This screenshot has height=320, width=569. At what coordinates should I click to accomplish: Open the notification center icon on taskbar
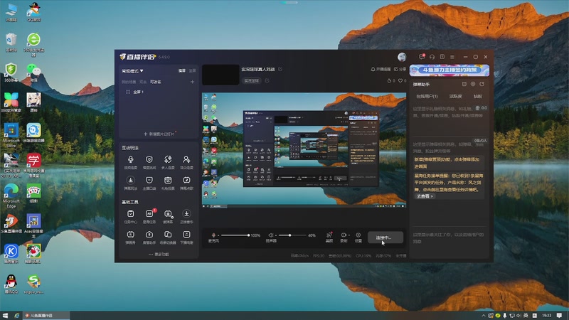(x=559, y=315)
